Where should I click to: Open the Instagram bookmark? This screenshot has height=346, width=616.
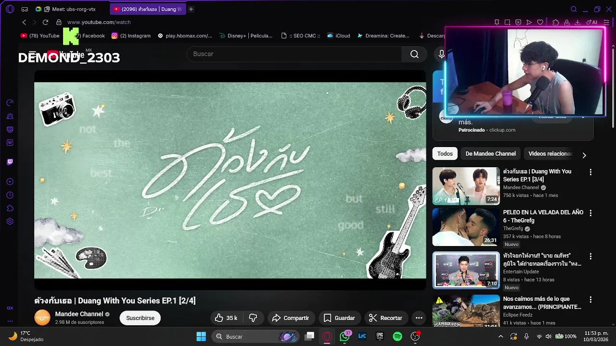131,36
